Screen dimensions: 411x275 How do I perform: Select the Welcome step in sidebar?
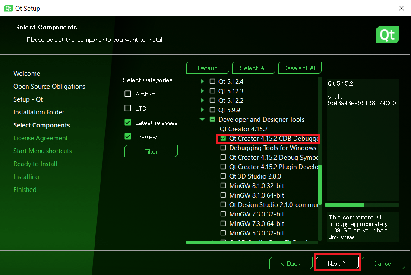27,74
